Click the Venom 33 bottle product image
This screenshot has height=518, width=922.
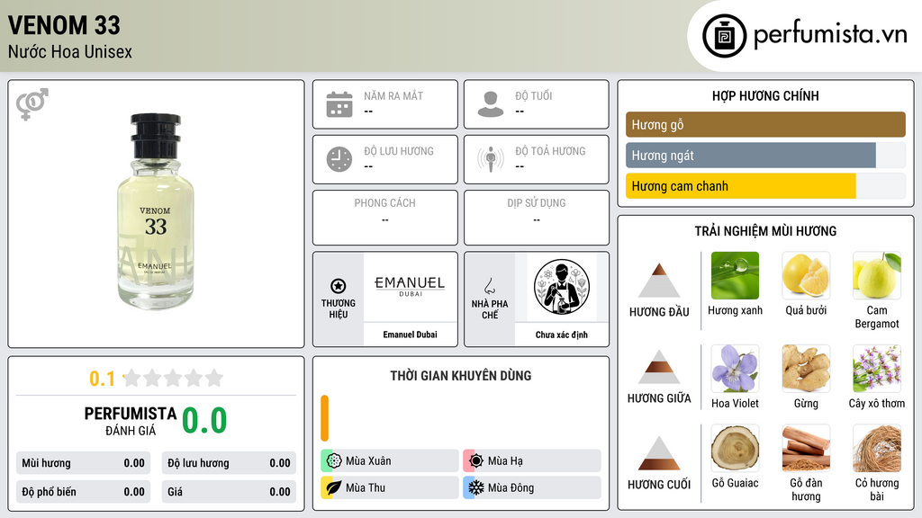[155, 212]
